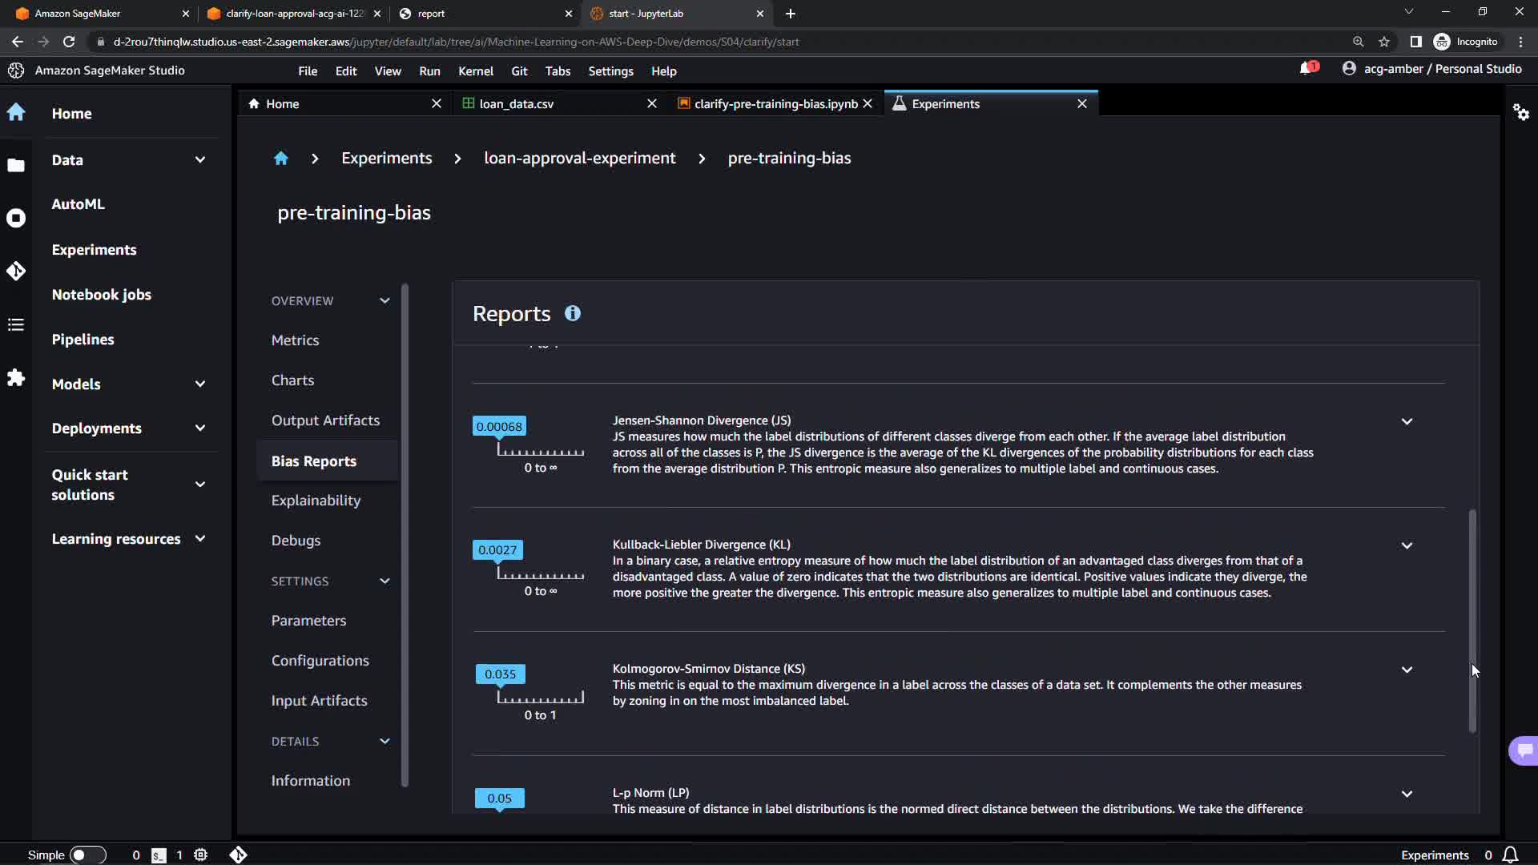Expand the Jensen-Shannon Divergence details
Image resolution: width=1538 pixels, height=865 pixels.
click(1407, 421)
